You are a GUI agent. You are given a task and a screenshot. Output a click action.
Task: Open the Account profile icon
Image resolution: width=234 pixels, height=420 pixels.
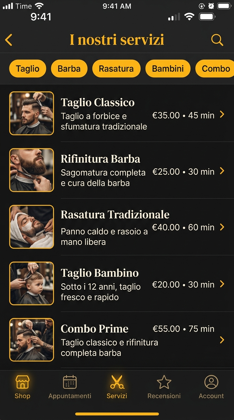tap(211, 382)
